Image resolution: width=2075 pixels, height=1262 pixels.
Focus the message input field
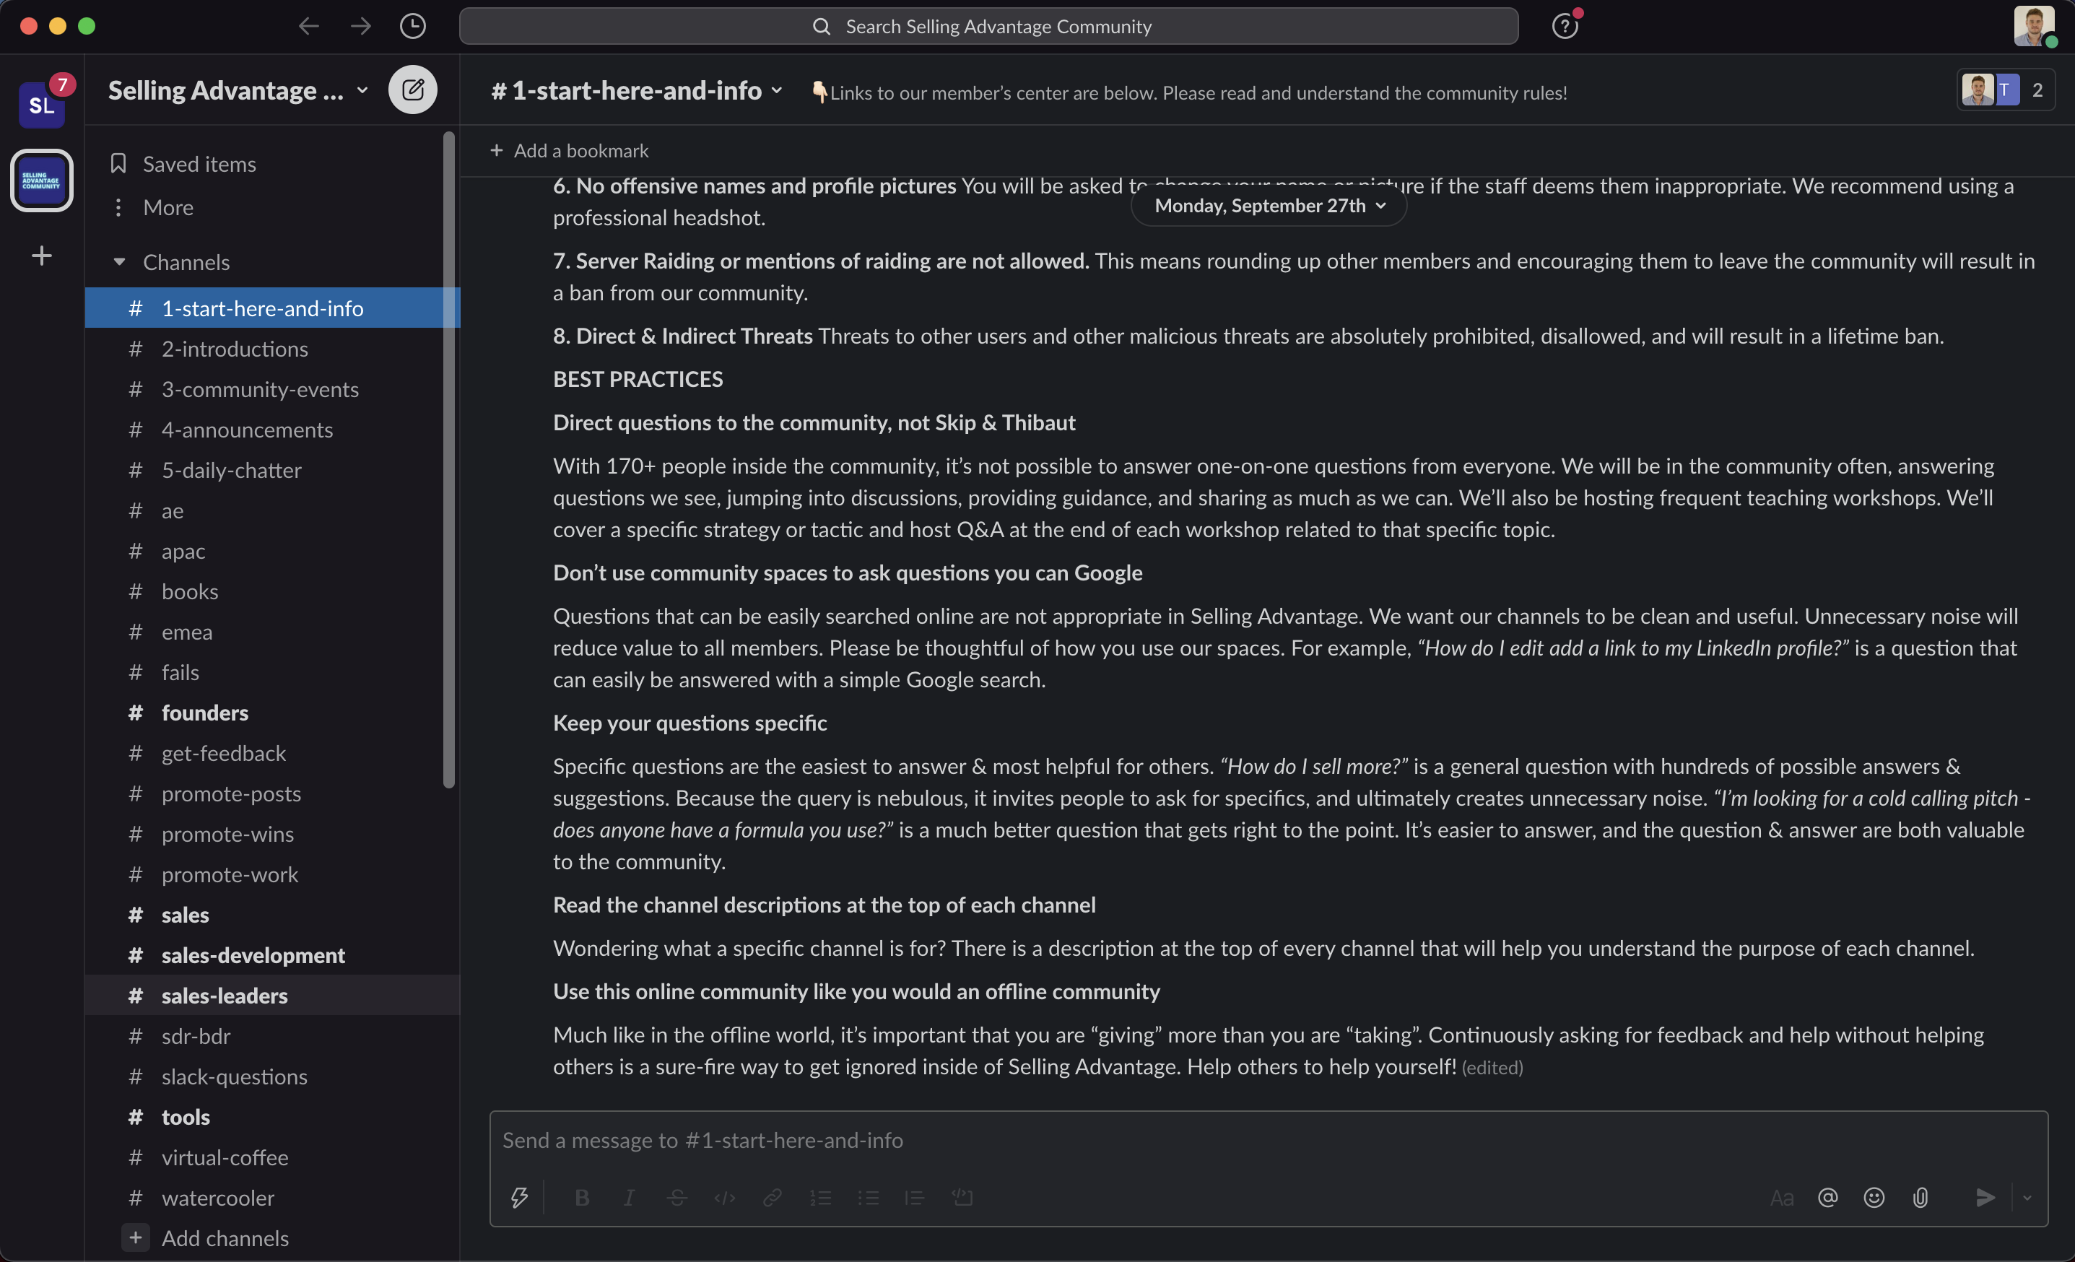(x=1269, y=1141)
